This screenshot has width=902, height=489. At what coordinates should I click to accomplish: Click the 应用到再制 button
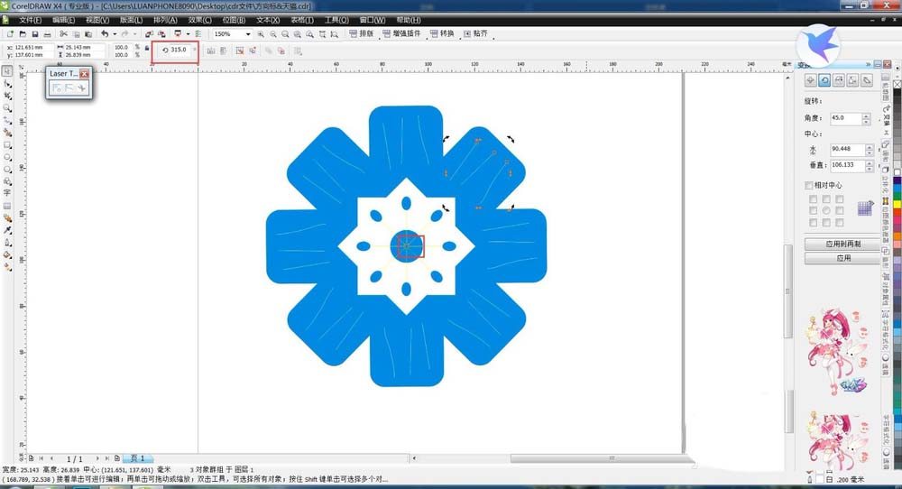(x=842, y=244)
